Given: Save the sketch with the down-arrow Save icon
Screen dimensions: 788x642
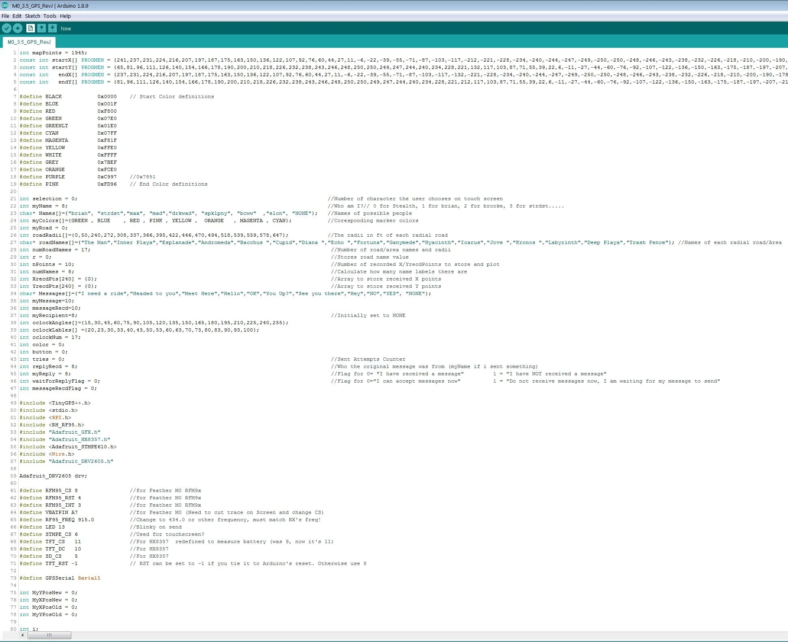Looking at the screenshot, I should pyautogui.click(x=52, y=28).
